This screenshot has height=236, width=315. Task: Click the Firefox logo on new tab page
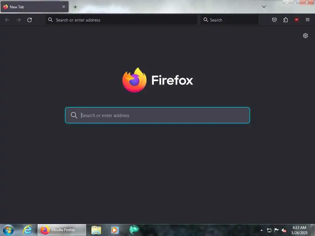point(157,80)
